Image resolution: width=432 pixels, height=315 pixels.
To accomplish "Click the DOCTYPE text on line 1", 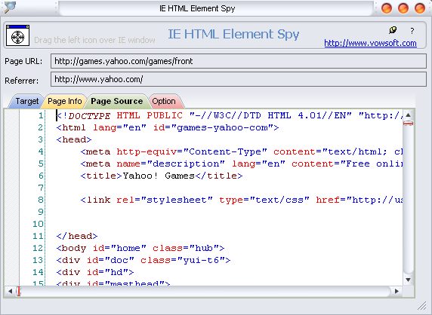I will (x=89, y=116).
